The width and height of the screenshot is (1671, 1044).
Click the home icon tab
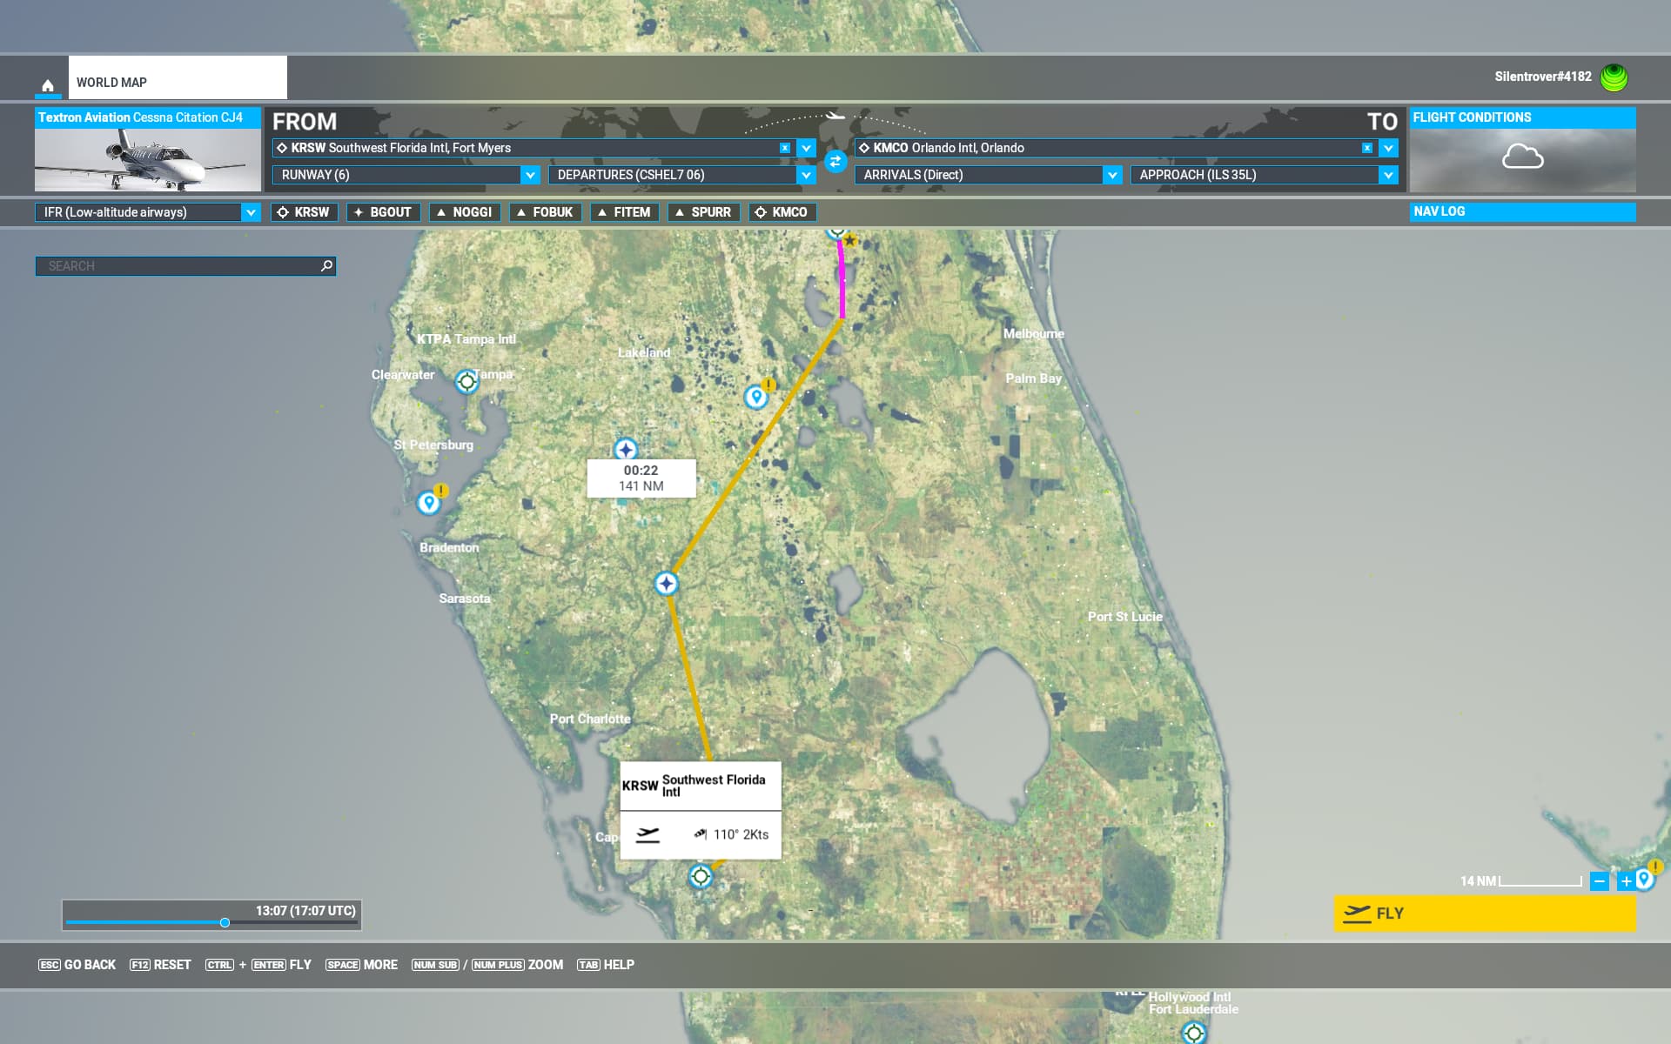(x=48, y=84)
